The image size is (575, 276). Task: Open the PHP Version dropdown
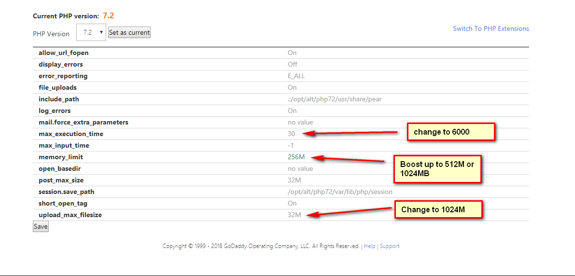[x=91, y=33]
